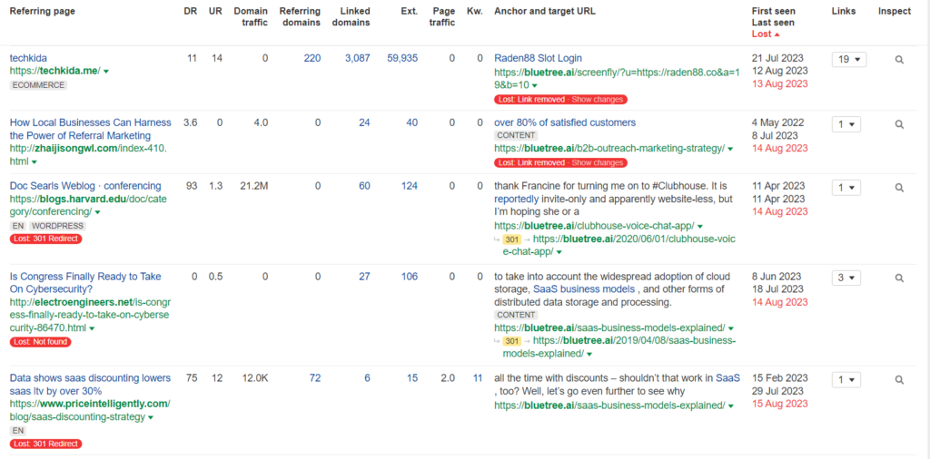Click the yellow 301 badge in Clubhouse row

point(512,239)
